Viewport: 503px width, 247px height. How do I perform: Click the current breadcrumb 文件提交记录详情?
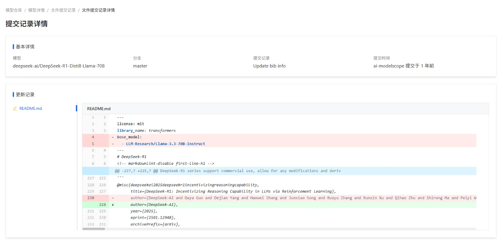point(98,10)
